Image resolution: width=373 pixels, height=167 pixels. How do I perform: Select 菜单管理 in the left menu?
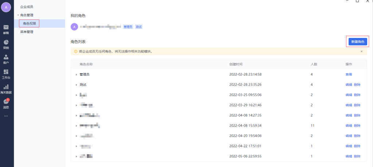coord(27,32)
